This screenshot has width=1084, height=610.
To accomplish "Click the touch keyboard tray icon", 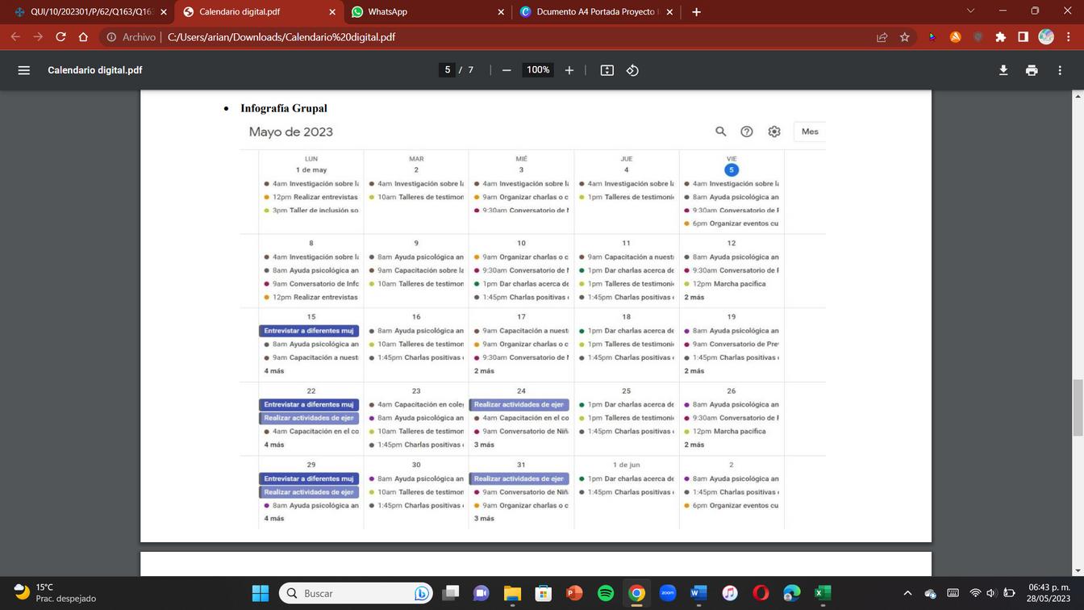I will pyautogui.click(x=953, y=593).
